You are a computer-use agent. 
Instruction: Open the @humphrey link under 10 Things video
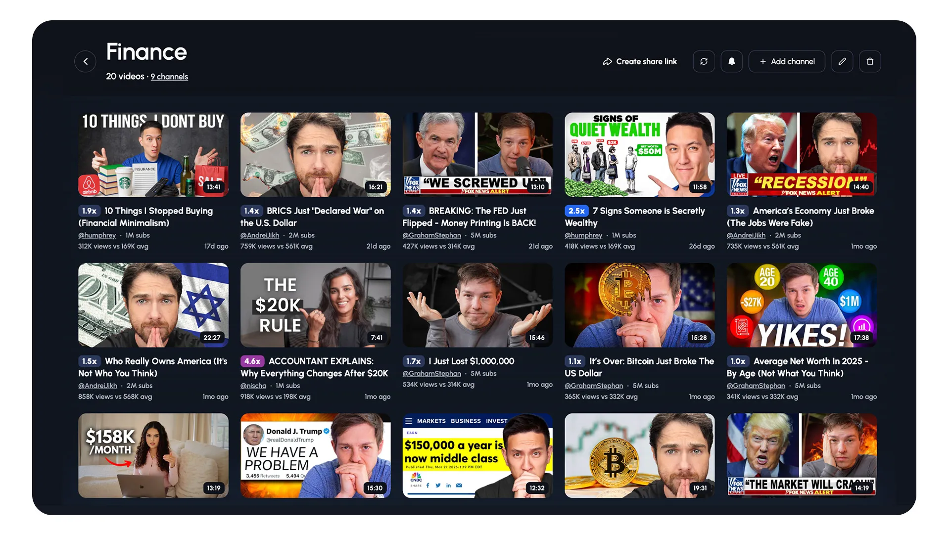pos(97,235)
